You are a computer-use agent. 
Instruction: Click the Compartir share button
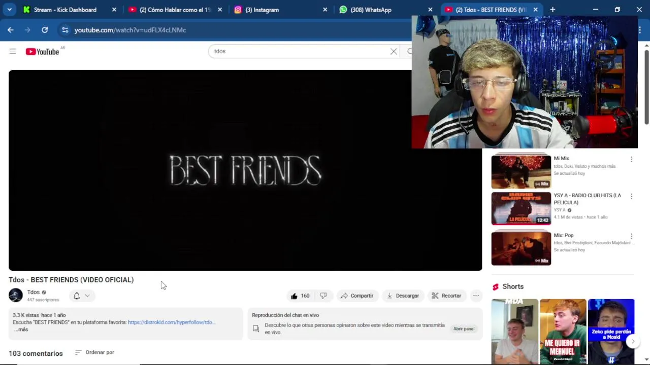pos(357,296)
